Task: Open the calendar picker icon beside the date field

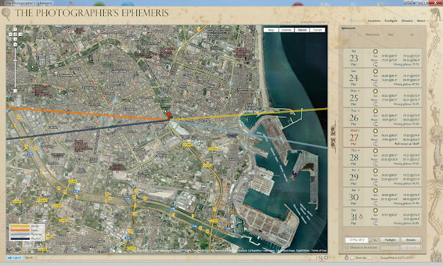Action: click(x=370, y=240)
